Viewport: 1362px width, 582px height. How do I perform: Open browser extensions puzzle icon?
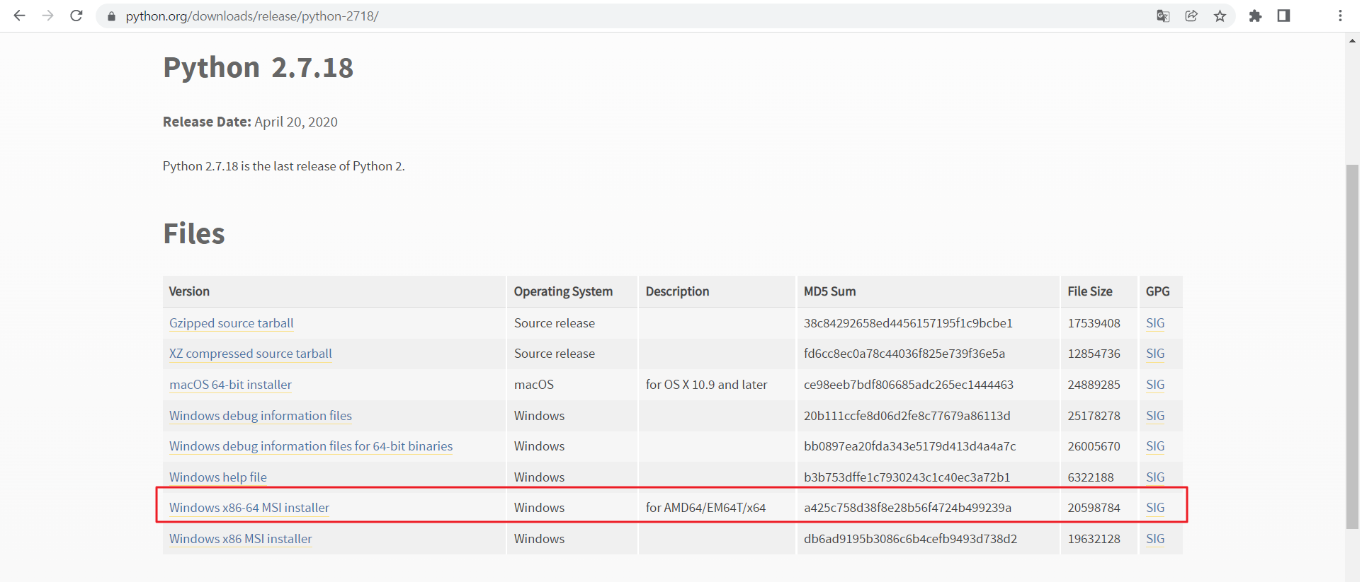1255,16
